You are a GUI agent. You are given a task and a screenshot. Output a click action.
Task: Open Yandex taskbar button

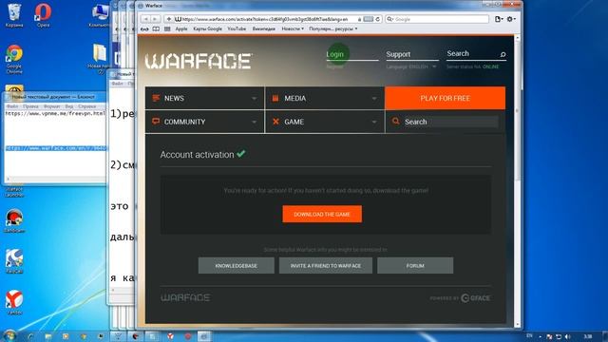click(x=170, y=336)
